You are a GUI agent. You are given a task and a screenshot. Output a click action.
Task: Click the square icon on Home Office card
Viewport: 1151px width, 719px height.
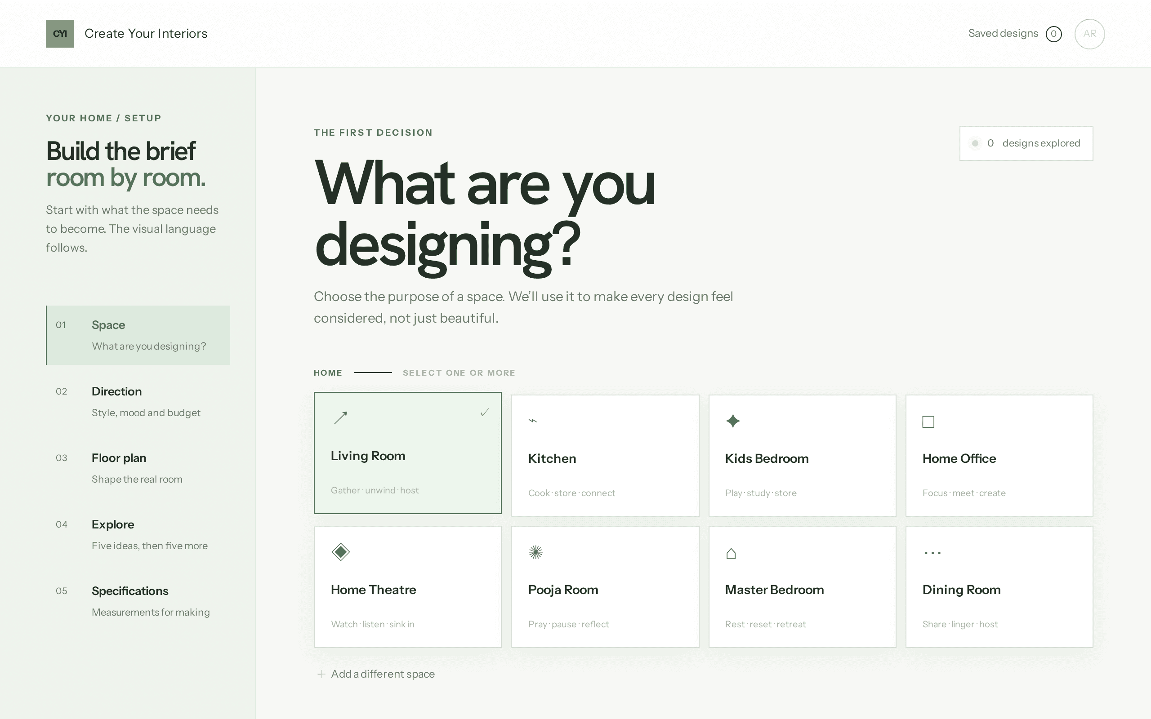(x=928, y=422)
